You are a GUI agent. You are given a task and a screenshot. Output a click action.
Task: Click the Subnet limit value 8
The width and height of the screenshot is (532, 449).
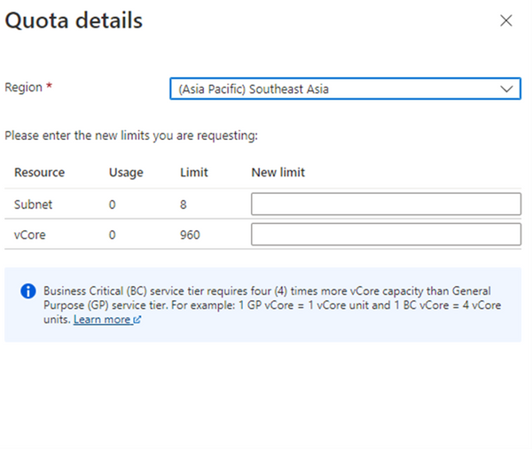(x=184, y=205)
